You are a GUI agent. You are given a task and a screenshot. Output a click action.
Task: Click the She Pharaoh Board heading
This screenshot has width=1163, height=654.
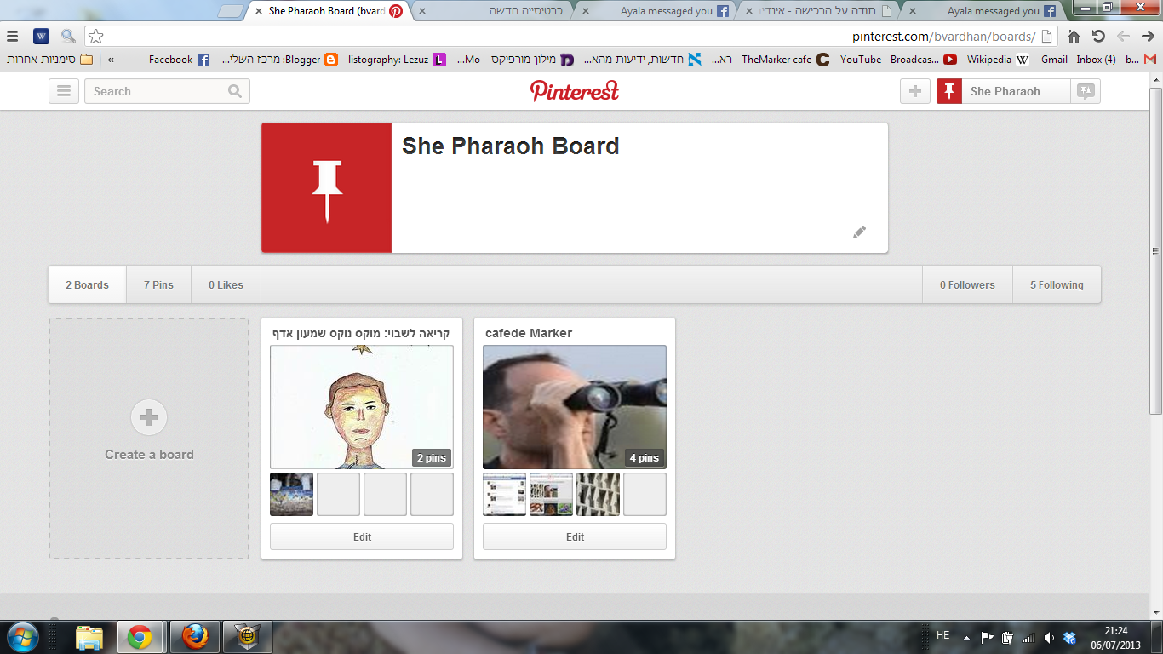(510, 146)
